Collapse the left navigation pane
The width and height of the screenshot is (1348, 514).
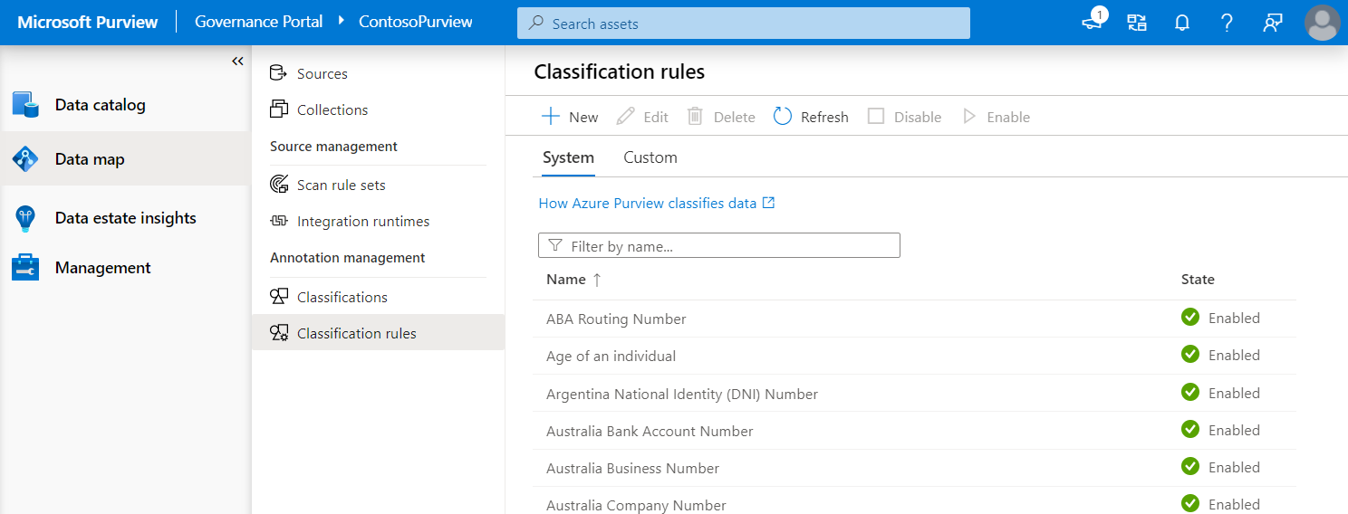[x=237, y=62]
